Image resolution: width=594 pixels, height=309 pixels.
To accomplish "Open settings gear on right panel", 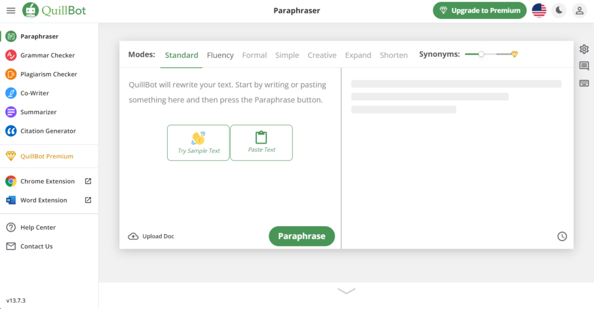I will click(584, 49).
